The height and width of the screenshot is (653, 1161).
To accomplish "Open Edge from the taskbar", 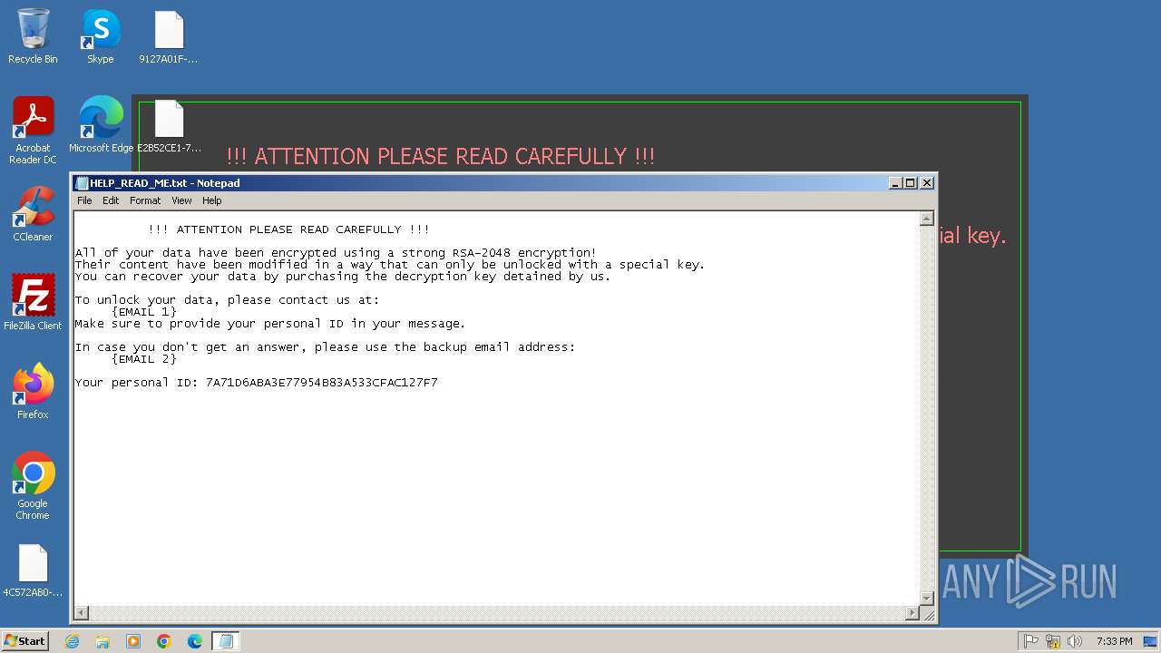I will pos(195,641).
